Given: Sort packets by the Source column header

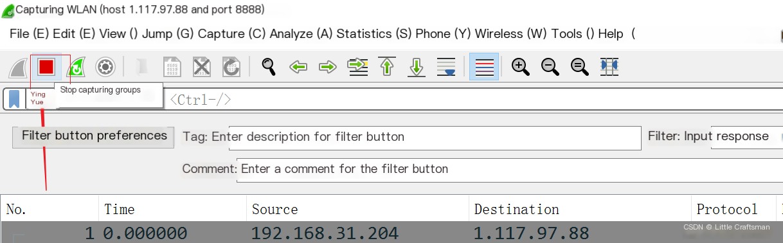Looking at the screenshot, I should pyautogui.click(x=357, y=210).
